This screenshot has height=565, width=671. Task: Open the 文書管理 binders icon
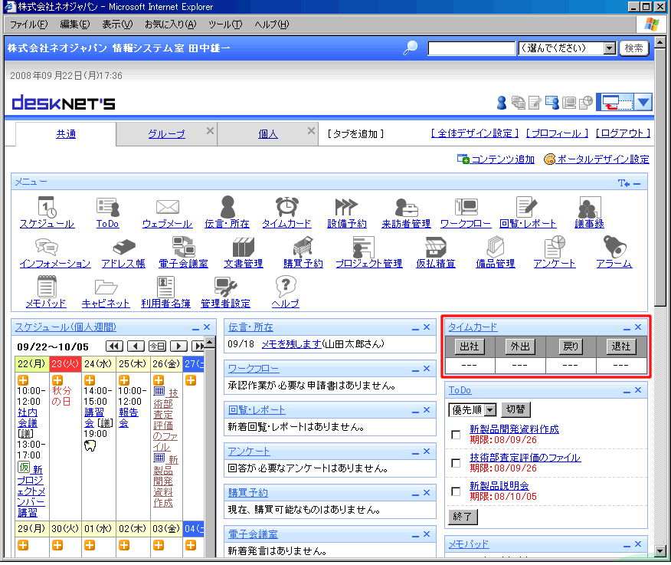point(244,247)
